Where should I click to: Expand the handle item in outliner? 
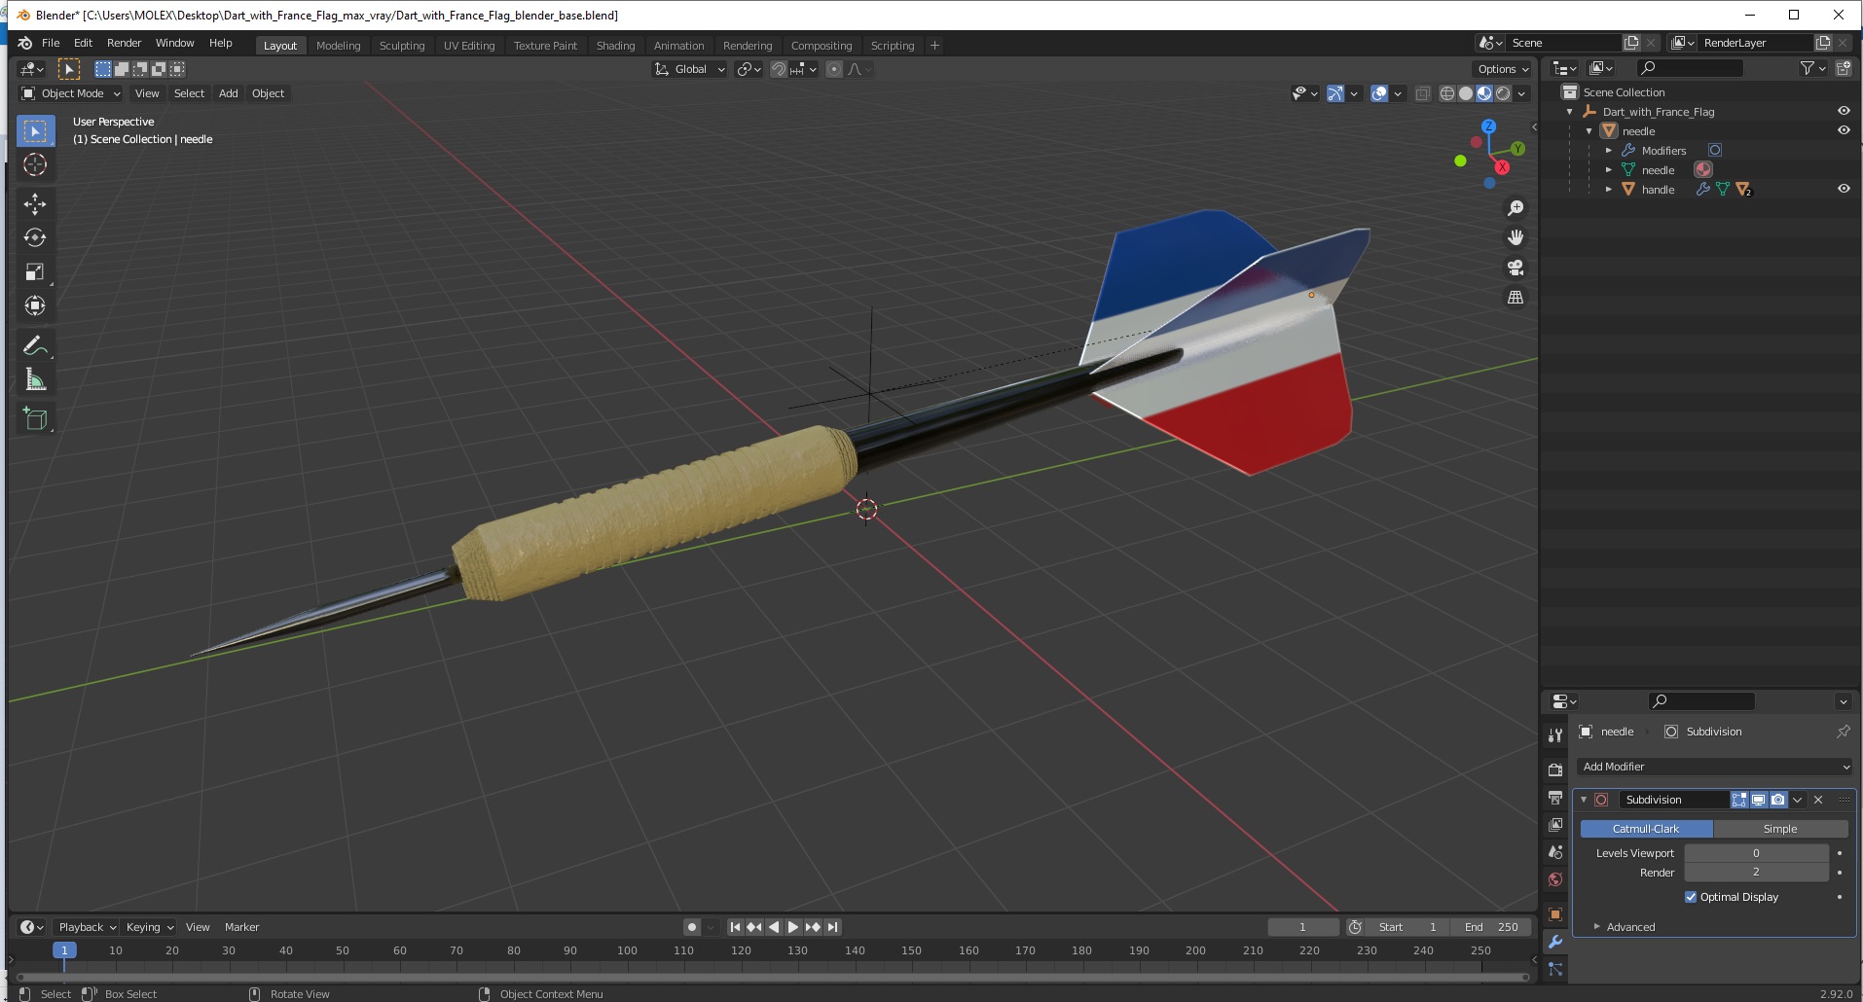(x=1609, y=190)
